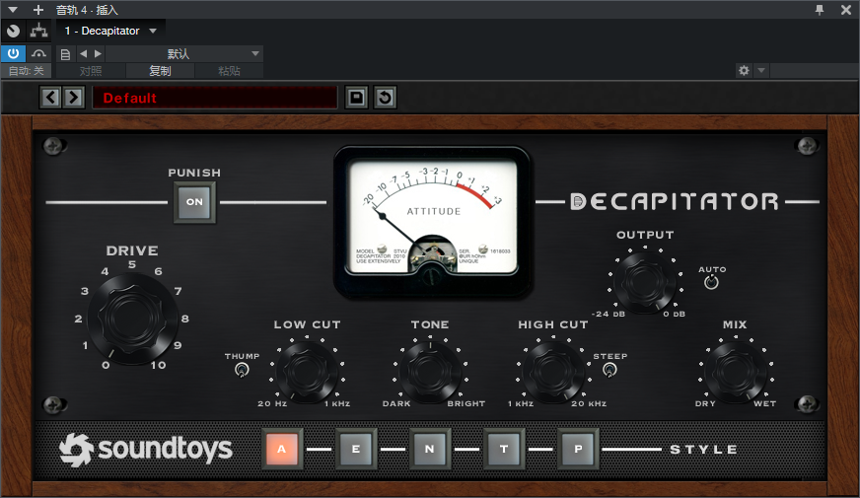Click the 复制 copy button
Screen dimensions: 860x498
pyautogui.click(x=160, y=71)
